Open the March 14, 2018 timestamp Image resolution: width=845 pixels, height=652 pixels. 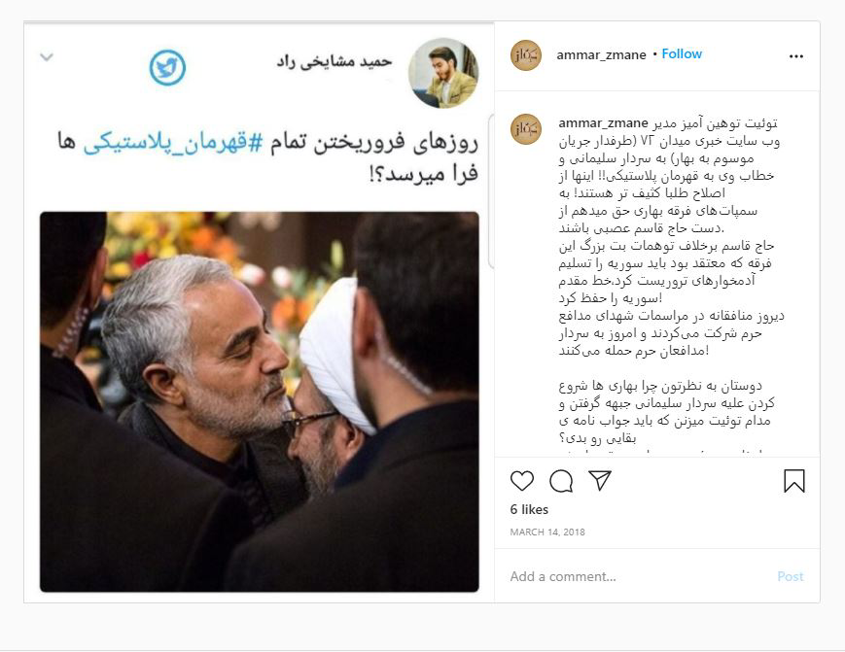click(547, 532)
